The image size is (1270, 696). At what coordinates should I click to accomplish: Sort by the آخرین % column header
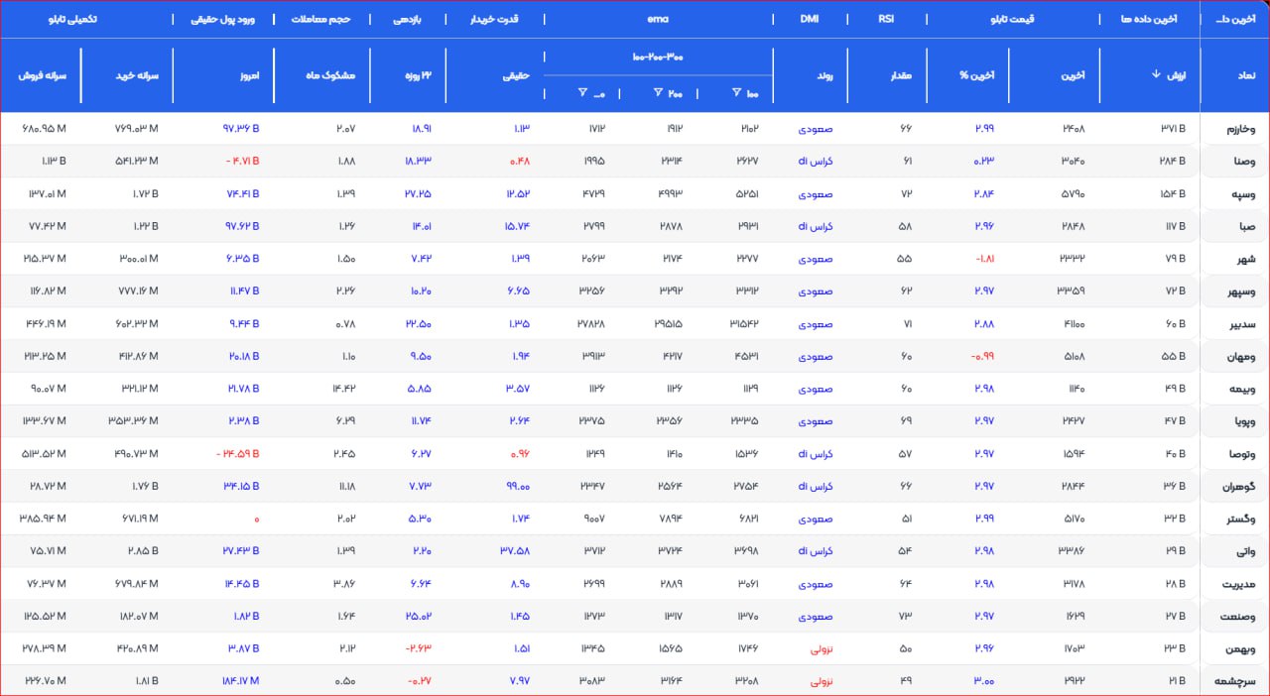(976, 74)
